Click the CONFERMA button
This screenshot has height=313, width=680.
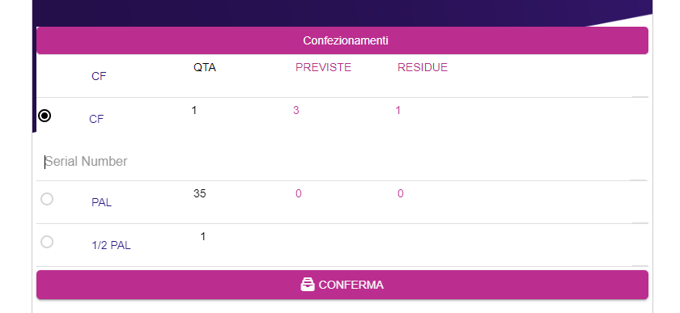click(x=342, y=285)
